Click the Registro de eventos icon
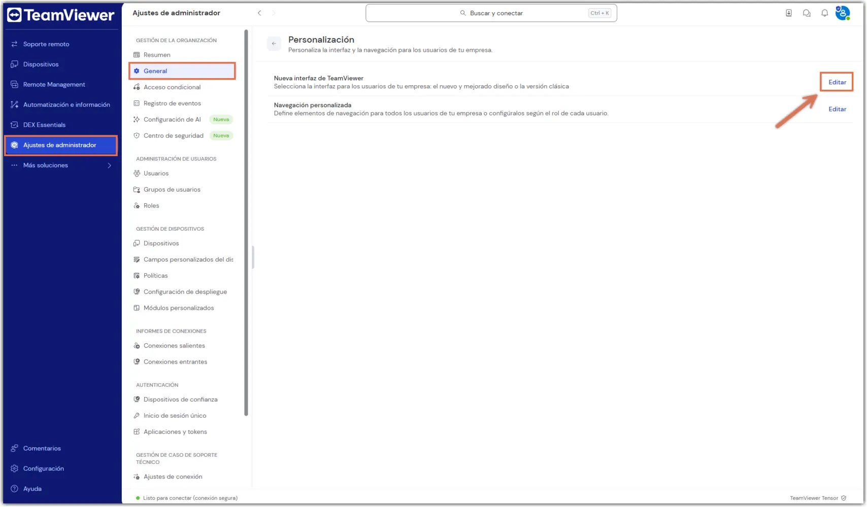 137,103
